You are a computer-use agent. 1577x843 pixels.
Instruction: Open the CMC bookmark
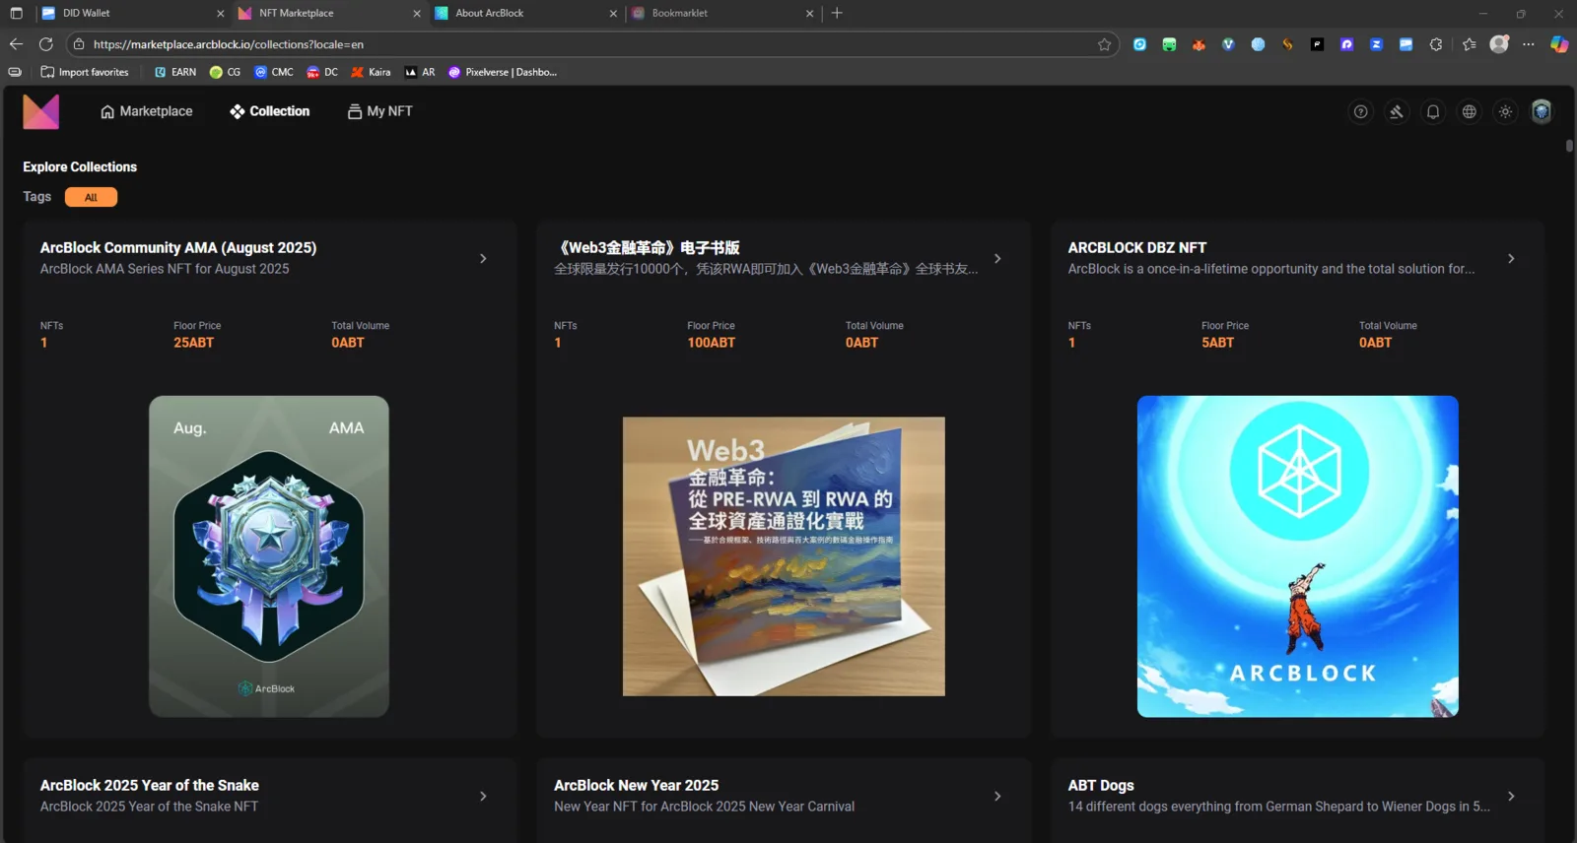[x=274, y=72]
